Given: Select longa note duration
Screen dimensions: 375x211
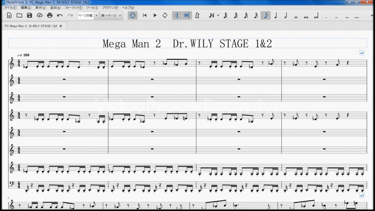Looking at the screenshot, I should click(316, 16).
